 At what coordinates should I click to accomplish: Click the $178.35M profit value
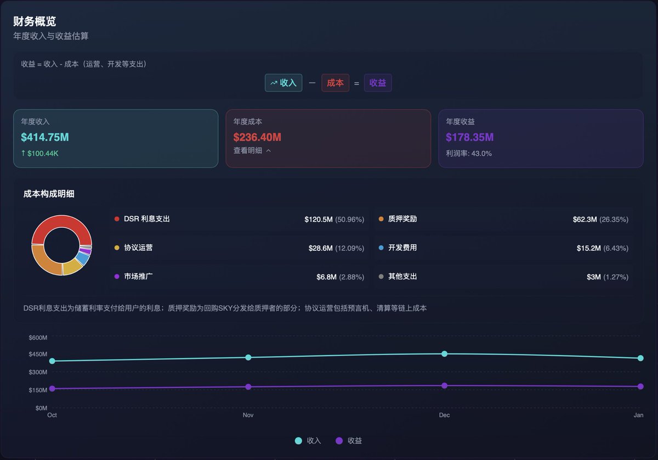470,137
